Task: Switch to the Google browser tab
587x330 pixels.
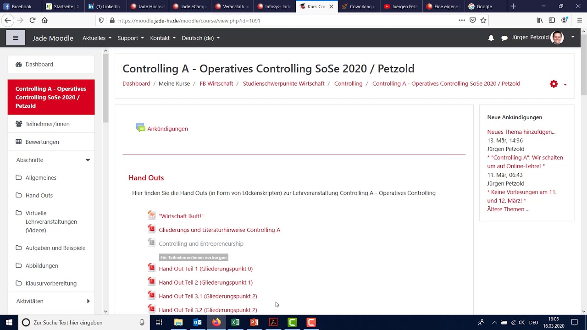Action: point(485,6)
